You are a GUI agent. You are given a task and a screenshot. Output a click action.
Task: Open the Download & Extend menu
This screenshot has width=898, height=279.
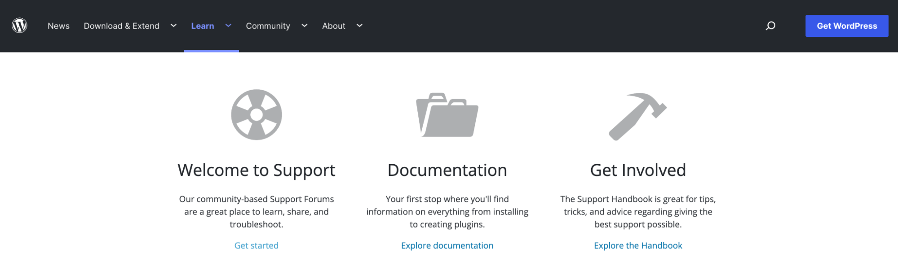point(121,26)
